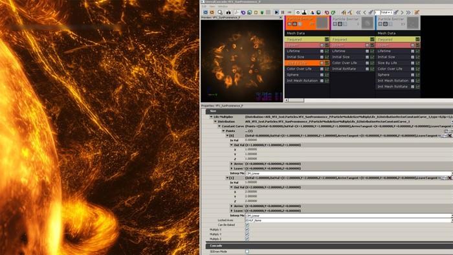This screenshot has height=255, width=453.
Task: Click the thumbnail of the second Particle Emitter
Action: tap(367, 23)
